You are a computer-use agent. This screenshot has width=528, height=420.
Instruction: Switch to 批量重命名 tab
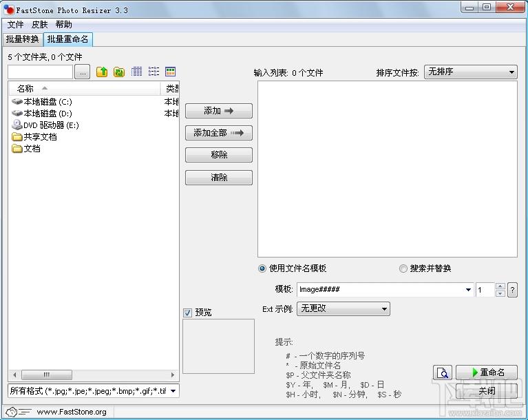pyautogui.click(x=67, y=39)
